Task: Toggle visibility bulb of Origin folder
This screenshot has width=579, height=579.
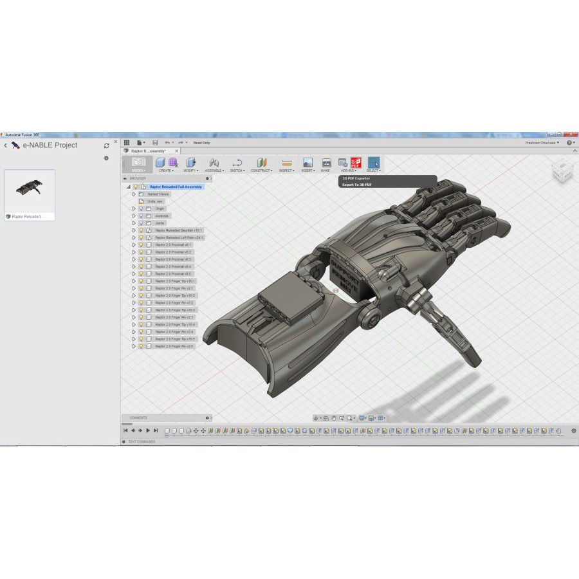Action: [141, 208]
